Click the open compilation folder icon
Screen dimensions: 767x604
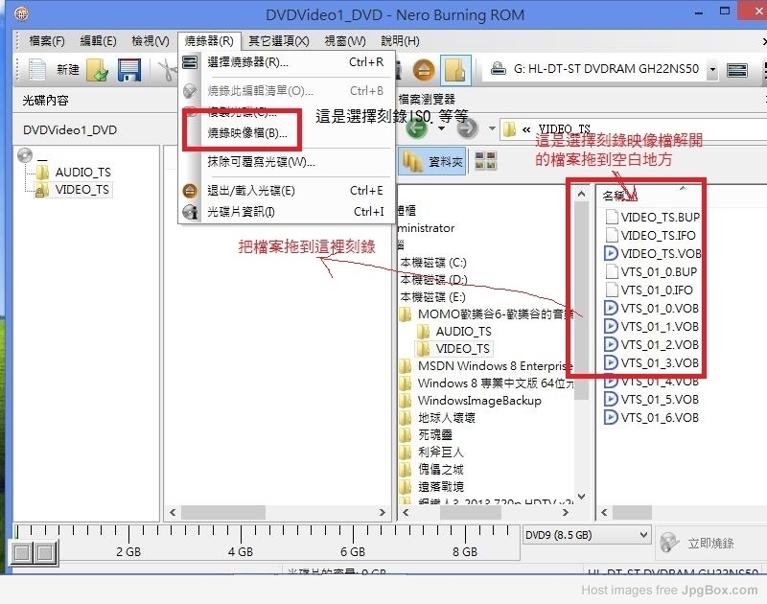[97, 70]
